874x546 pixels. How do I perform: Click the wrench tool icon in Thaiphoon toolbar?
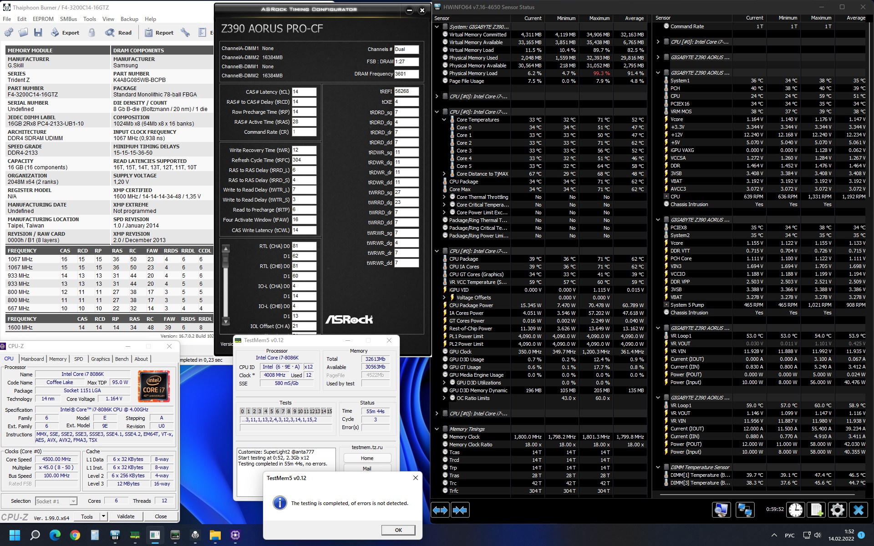tap(185, 32)
